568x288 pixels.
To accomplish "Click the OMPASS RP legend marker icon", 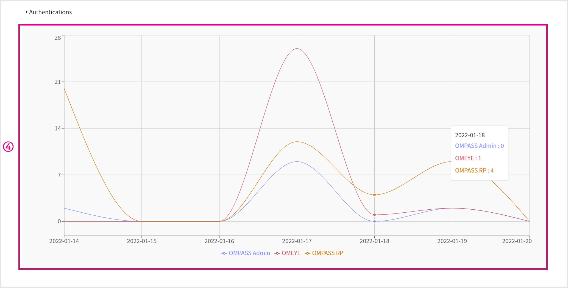I will click(308, 253).
